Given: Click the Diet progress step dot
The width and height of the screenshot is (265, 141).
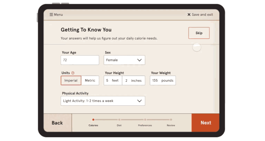Looking at the screenshot, I should point(119,120).
